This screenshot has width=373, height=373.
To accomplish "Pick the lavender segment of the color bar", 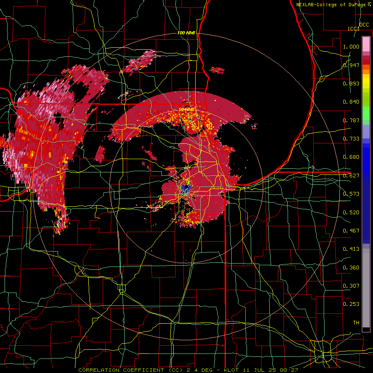I will [x=366, y=131].
